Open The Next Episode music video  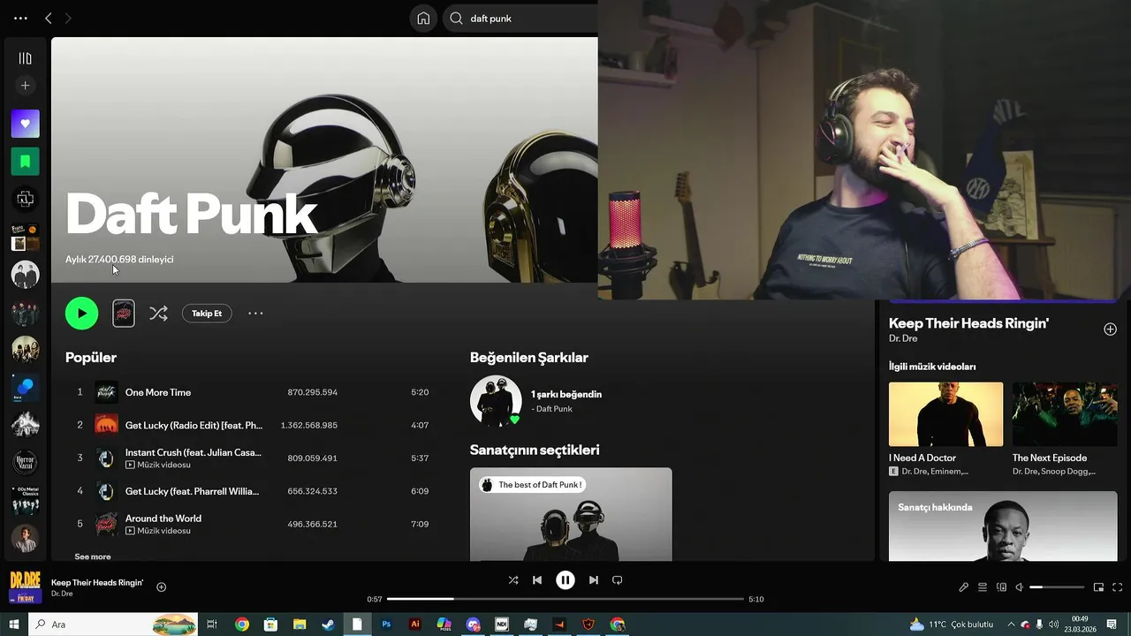[x=1065, y=414]
